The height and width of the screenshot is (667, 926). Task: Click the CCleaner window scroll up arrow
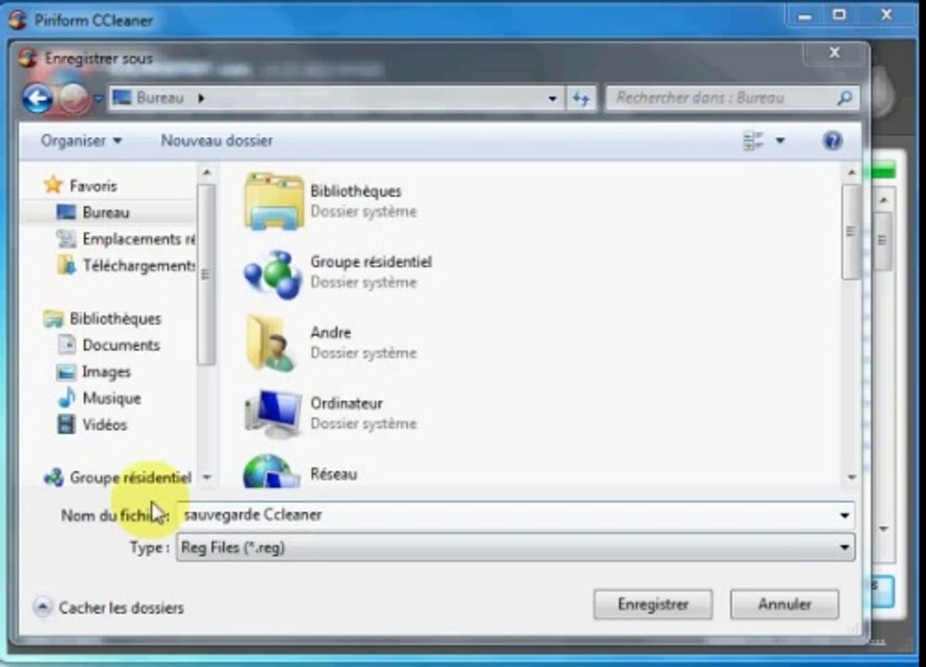[x=883, y=200]
